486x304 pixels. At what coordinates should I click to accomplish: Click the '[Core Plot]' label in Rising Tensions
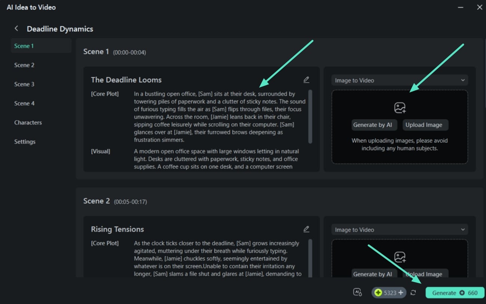pos(105,243)
